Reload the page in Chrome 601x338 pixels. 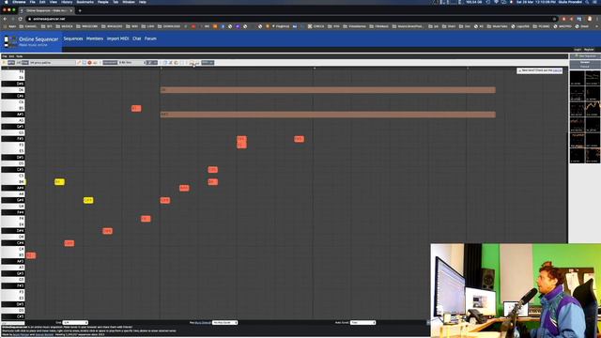pyautogui.click(x=21, y=19)
